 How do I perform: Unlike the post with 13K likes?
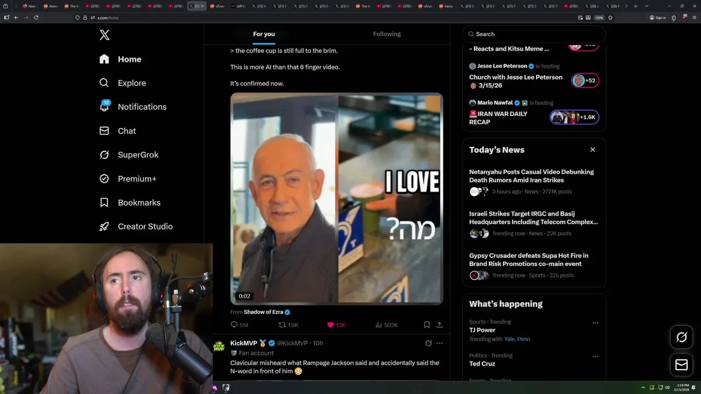[x=336, y=325]
